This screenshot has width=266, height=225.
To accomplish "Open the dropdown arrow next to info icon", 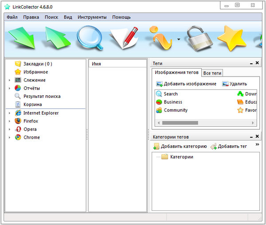I will coord(178,39).
